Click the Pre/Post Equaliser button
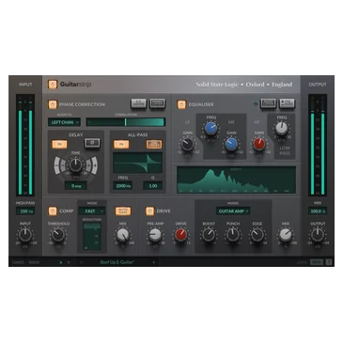Viewport: 343px width, 343px height. point(287,103)
